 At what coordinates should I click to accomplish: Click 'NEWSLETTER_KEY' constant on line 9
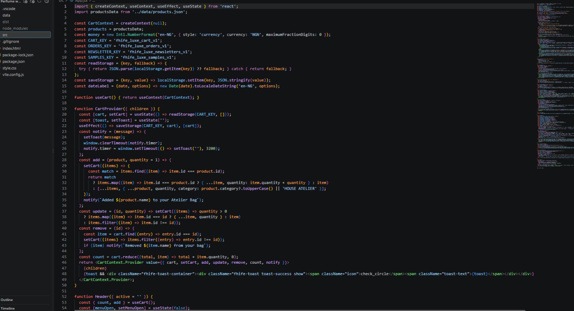point(104,52)
